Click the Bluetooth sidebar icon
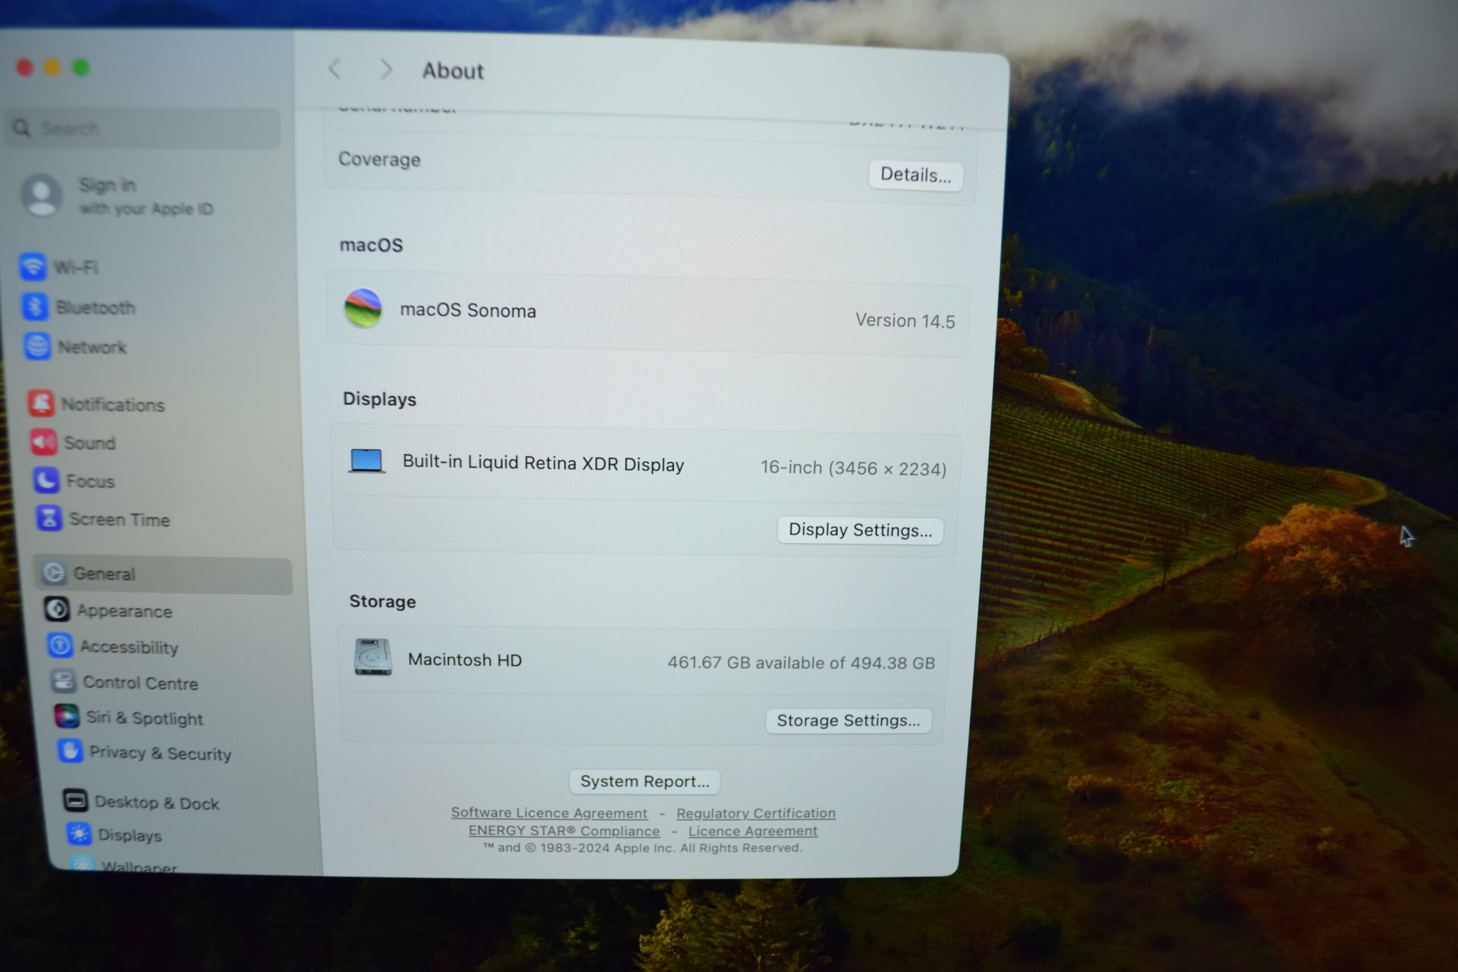This screenshot has height=972, width=1458. [35, 307]
